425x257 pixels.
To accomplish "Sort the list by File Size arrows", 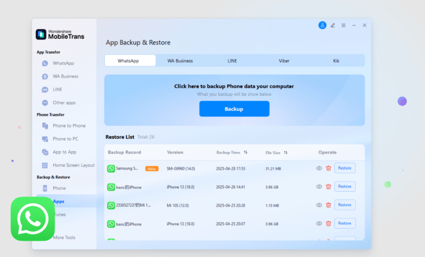I will 286,152.
